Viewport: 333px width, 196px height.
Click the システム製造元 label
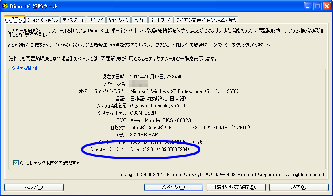(112, 106)
